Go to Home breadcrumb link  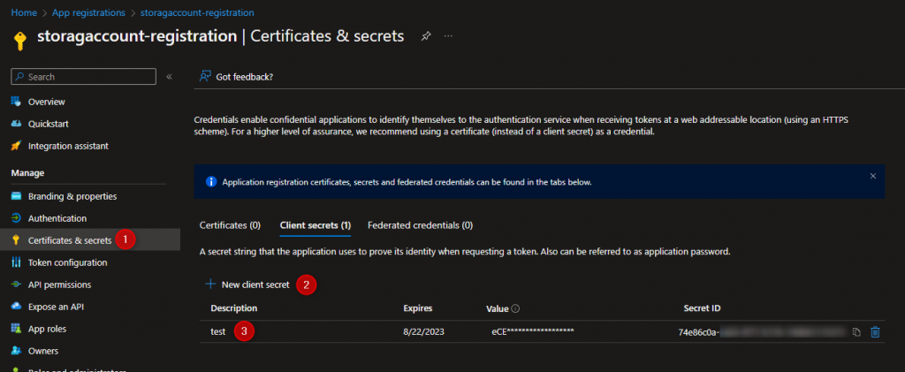point(23,13)
